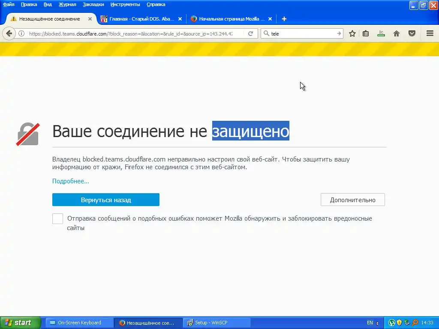
Task: Click the Незащищённое соединение tab warning icon
Action: pyautogui.click(x=13, y=19)
